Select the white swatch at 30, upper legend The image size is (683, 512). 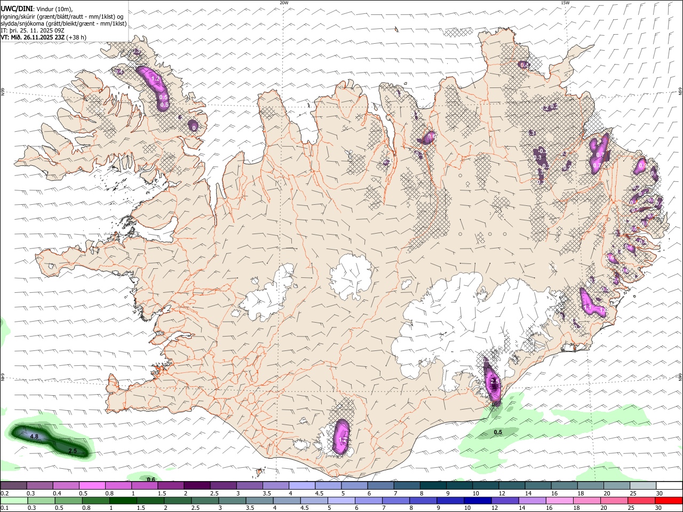pyautogui.click(x=669, y=485)
